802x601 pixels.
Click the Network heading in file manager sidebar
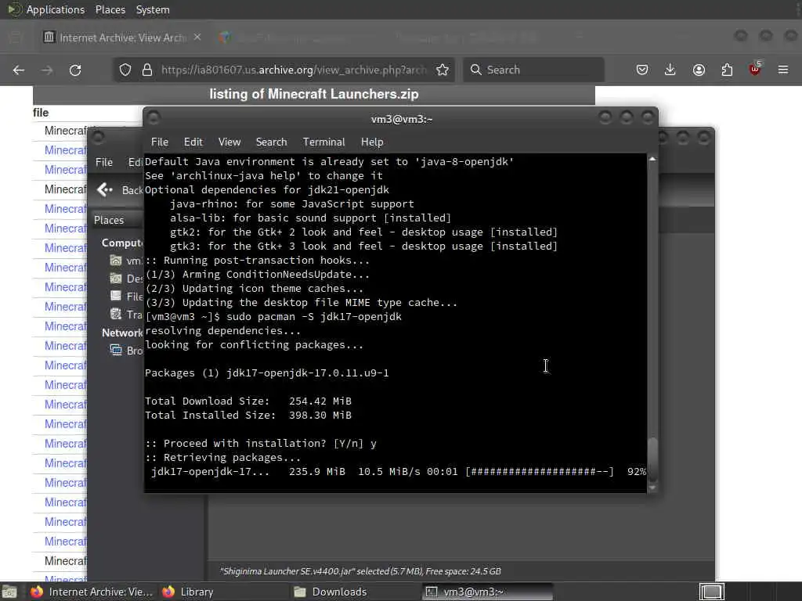[x=121, y=333]
